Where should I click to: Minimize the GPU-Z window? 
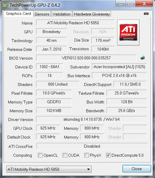(121, 4)
